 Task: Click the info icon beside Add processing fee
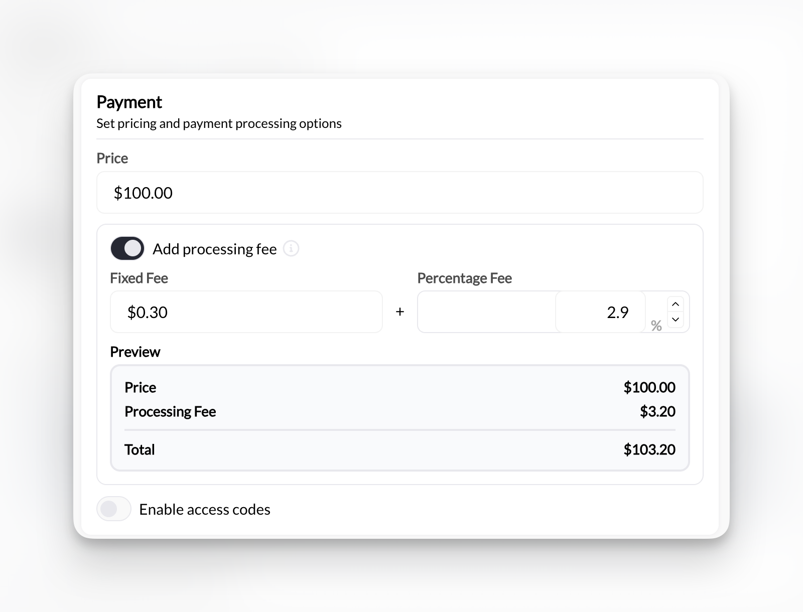coord(291,249)
